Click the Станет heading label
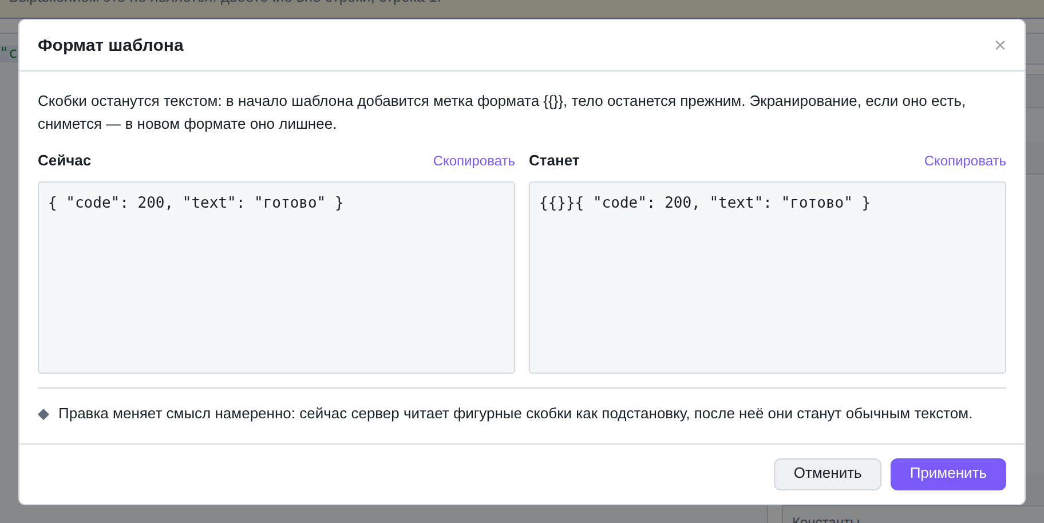The image size is (1044, 523). tap(554, 161)
